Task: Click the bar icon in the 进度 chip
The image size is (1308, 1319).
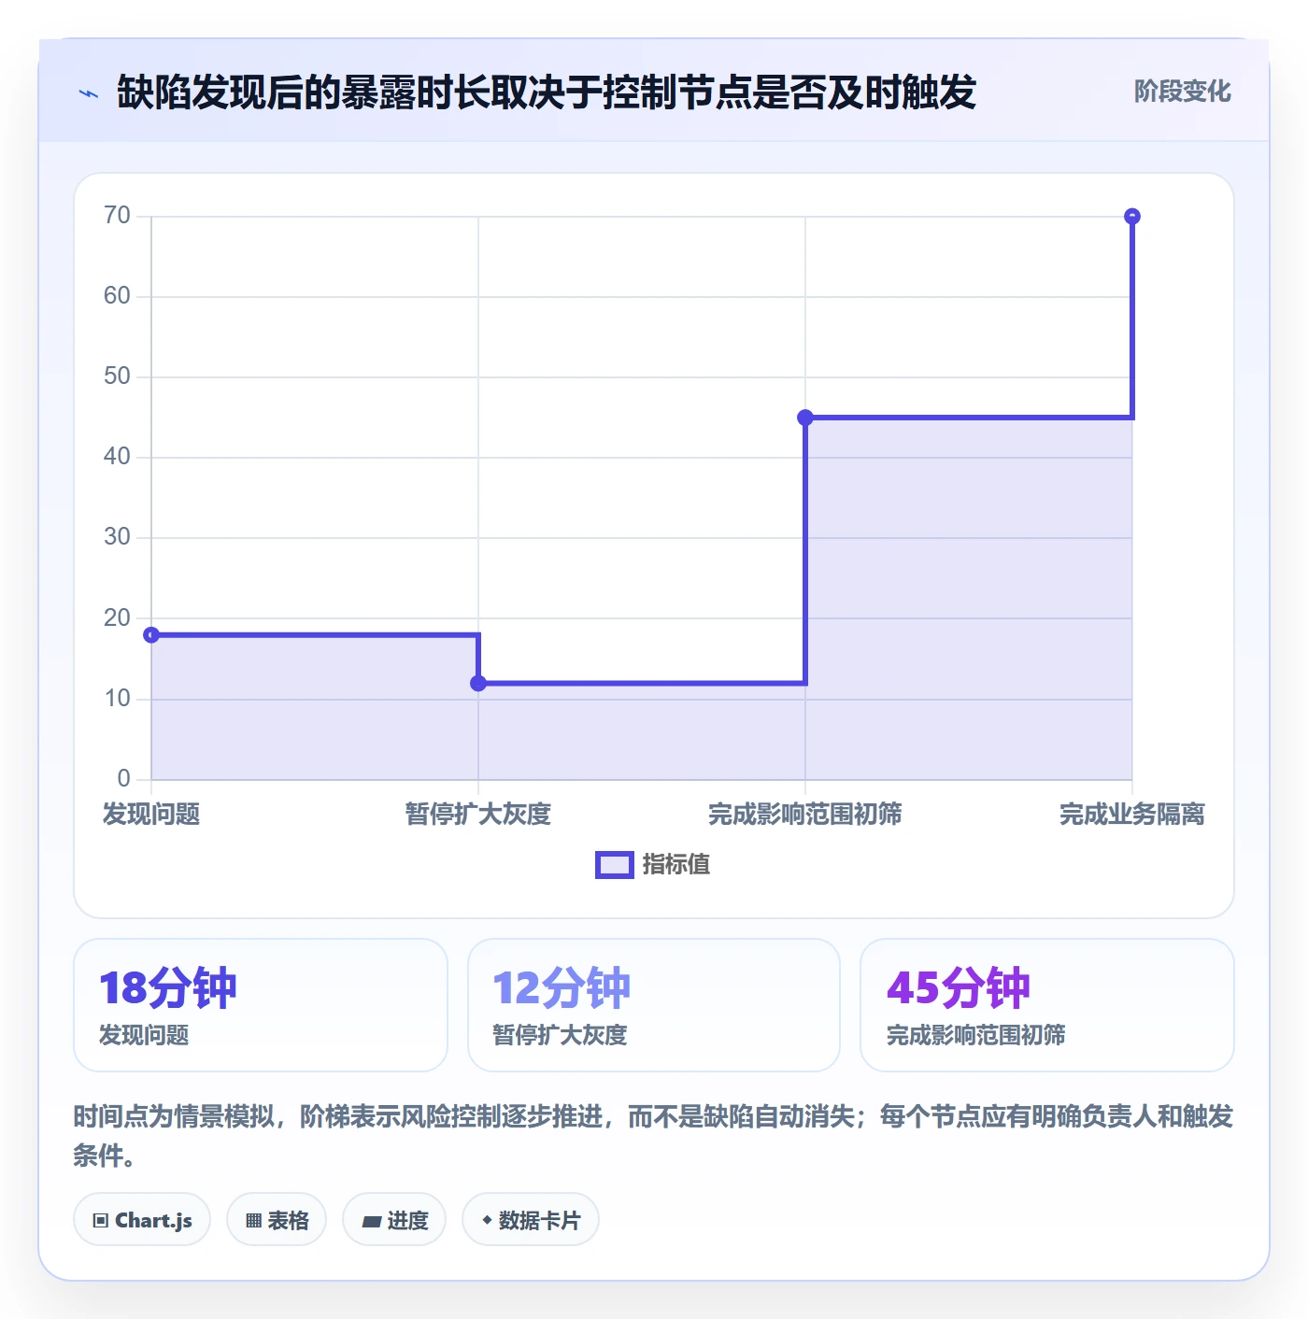Action: pos(371,1221)
